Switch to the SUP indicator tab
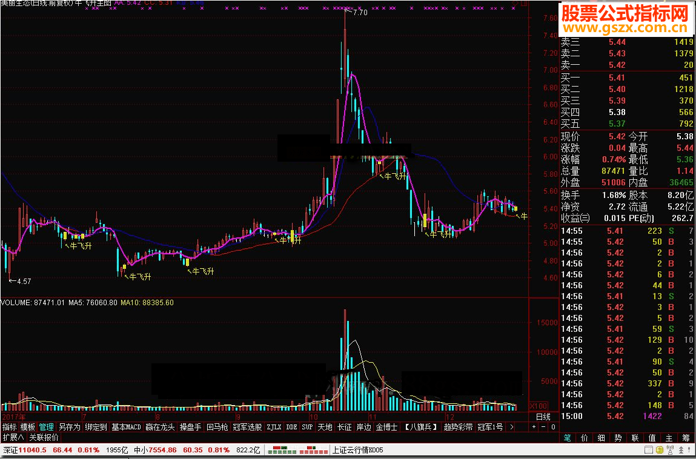 click(x=307, y=427)
